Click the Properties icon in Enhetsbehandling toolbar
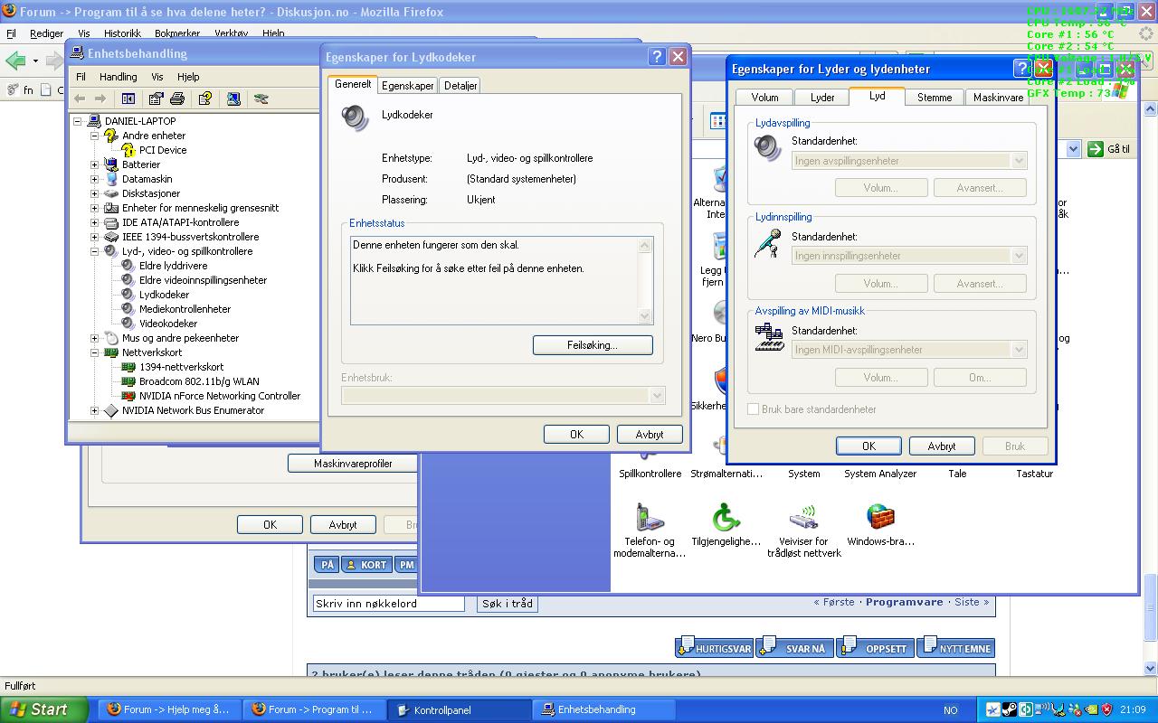The width and height of the screenshot is (1158, 723). [x=157, y=99]
